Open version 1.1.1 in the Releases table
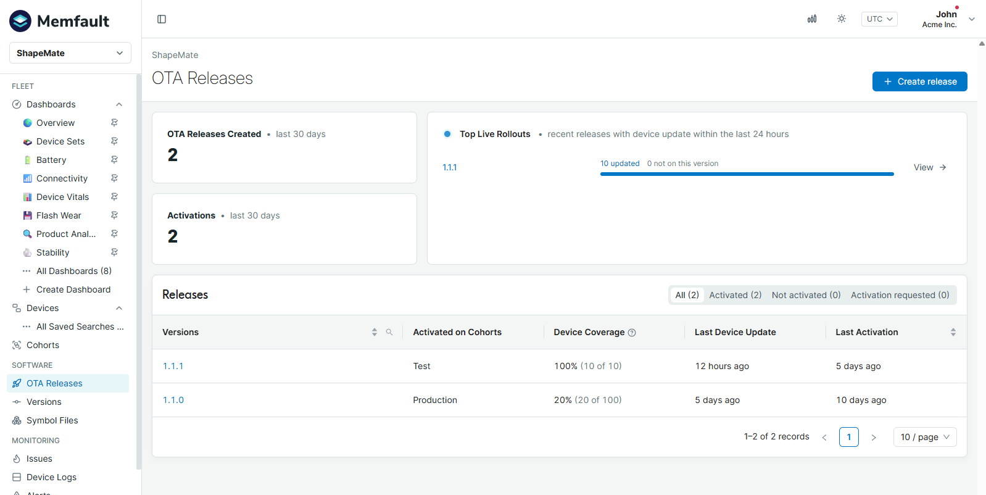 point(173,366)
